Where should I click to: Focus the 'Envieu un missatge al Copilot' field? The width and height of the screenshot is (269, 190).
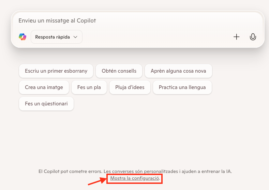136,20
